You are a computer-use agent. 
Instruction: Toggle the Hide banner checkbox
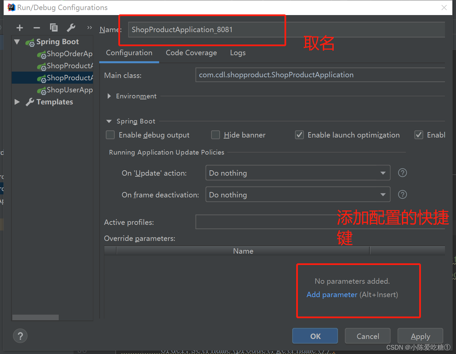(x=216, y=135)
